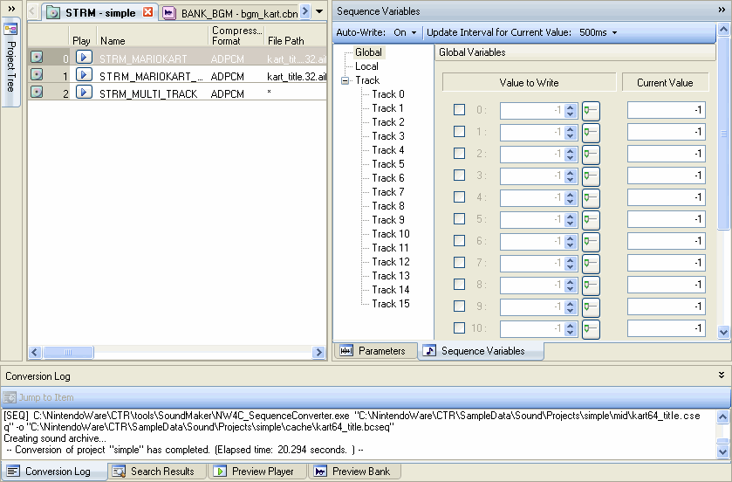Play the STRM_MULTI_TRACK stream

[83, 93]
